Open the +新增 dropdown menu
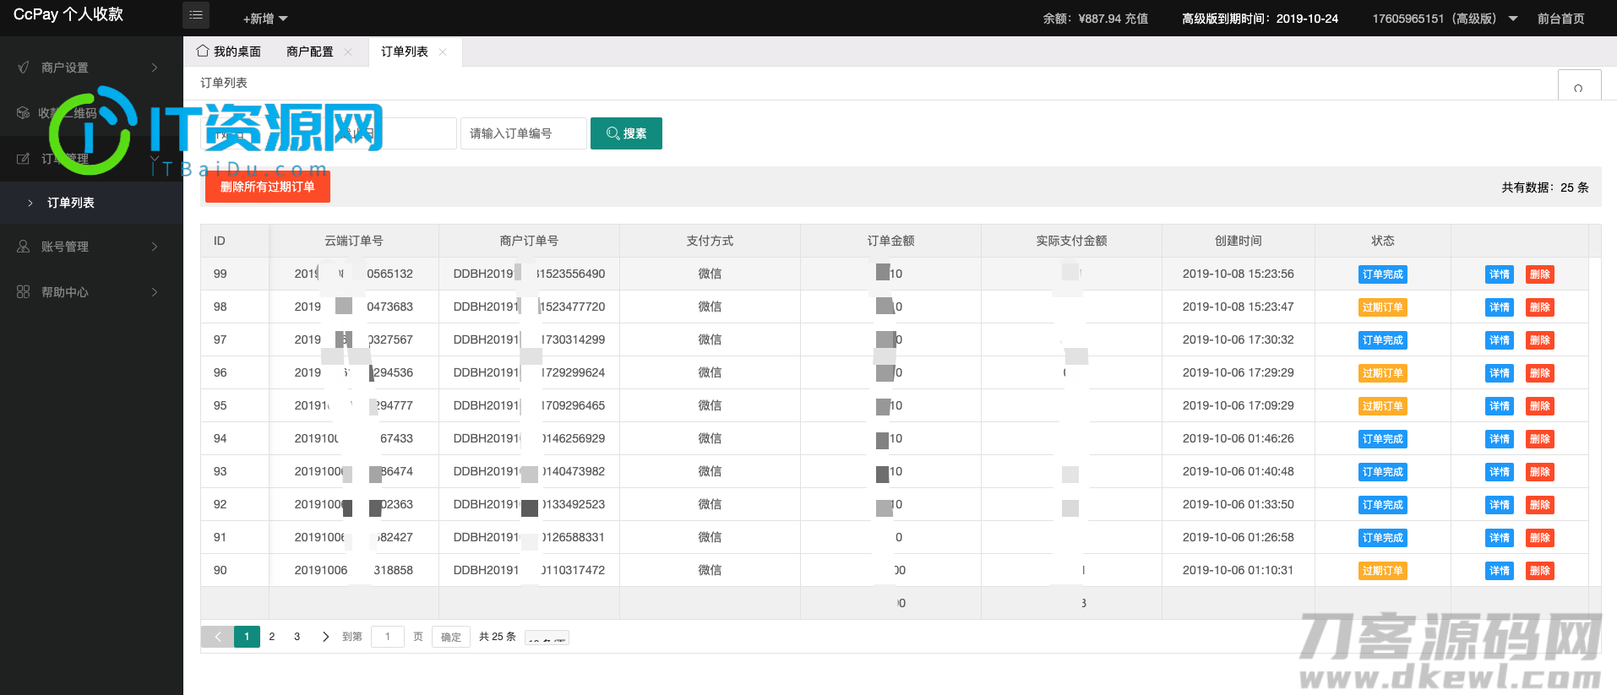 [x=265, y=19]
